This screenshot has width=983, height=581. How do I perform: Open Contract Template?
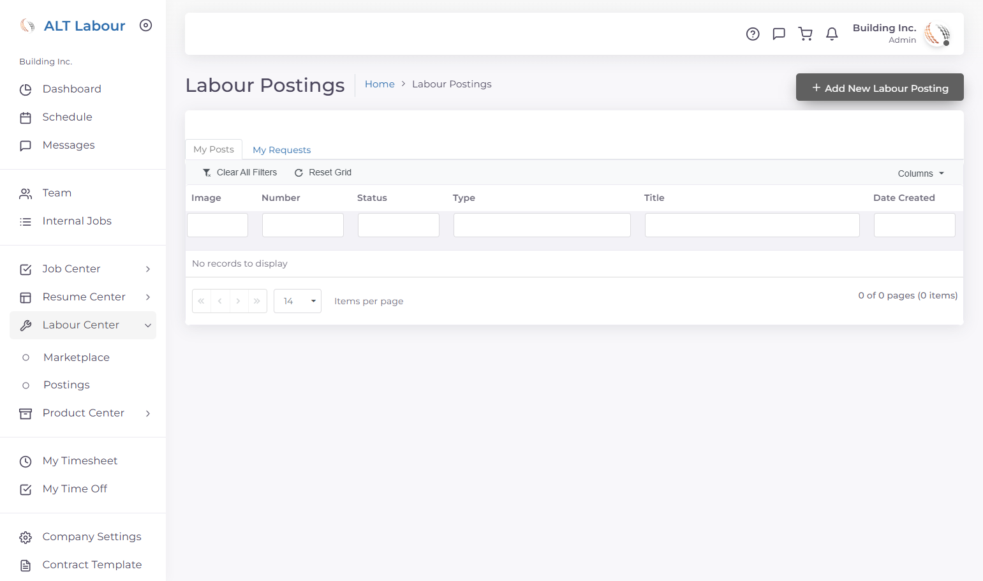83,565
